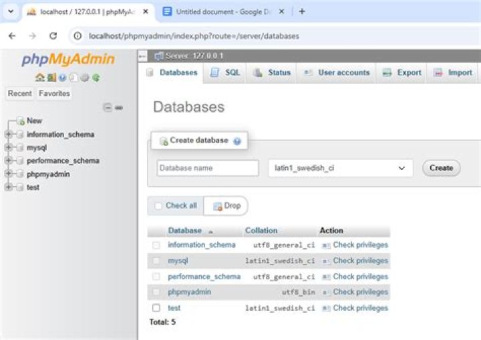Open phpMyAdmin documentation blue help icon
The height and width of the screenshot is (340, 481).
click(62, 77)
